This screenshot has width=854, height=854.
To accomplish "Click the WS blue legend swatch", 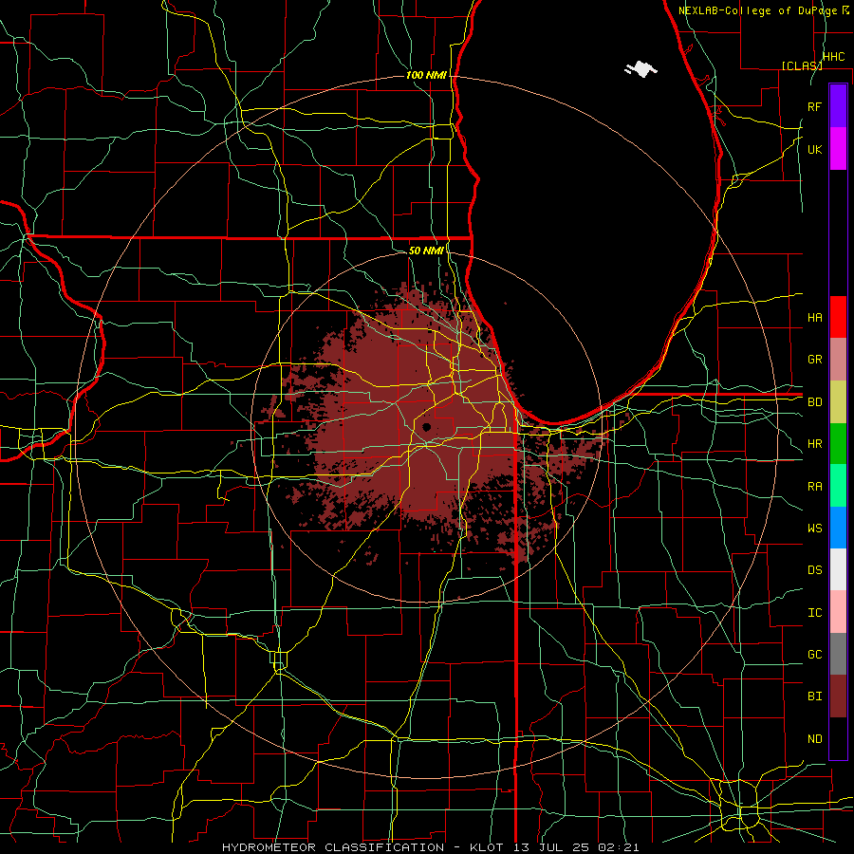I will point(838,528).
